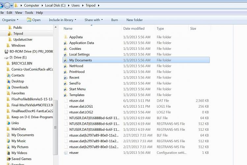Viewport: 247px width, 165px height.
Task: Click the My Music folder icon
Action: [x=9, y=141]
